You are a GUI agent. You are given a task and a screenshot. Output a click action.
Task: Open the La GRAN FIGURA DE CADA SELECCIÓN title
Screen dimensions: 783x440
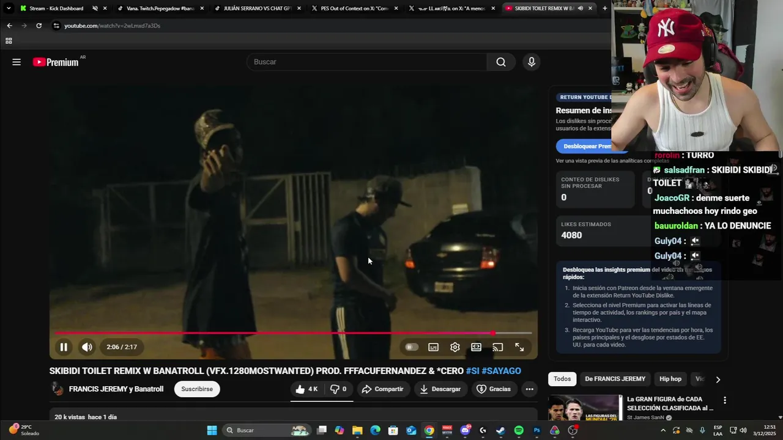670,403
